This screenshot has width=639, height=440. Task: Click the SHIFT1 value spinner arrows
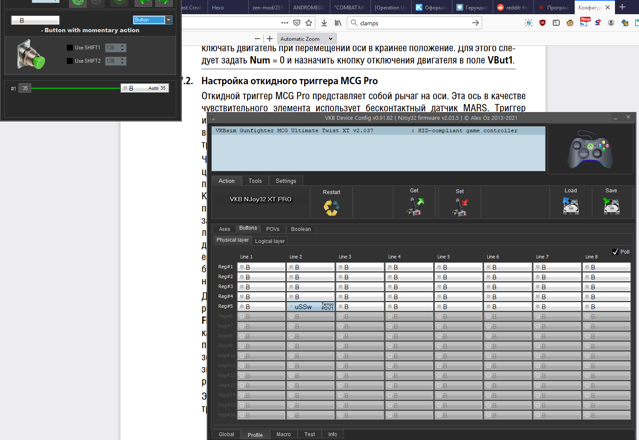123,48
